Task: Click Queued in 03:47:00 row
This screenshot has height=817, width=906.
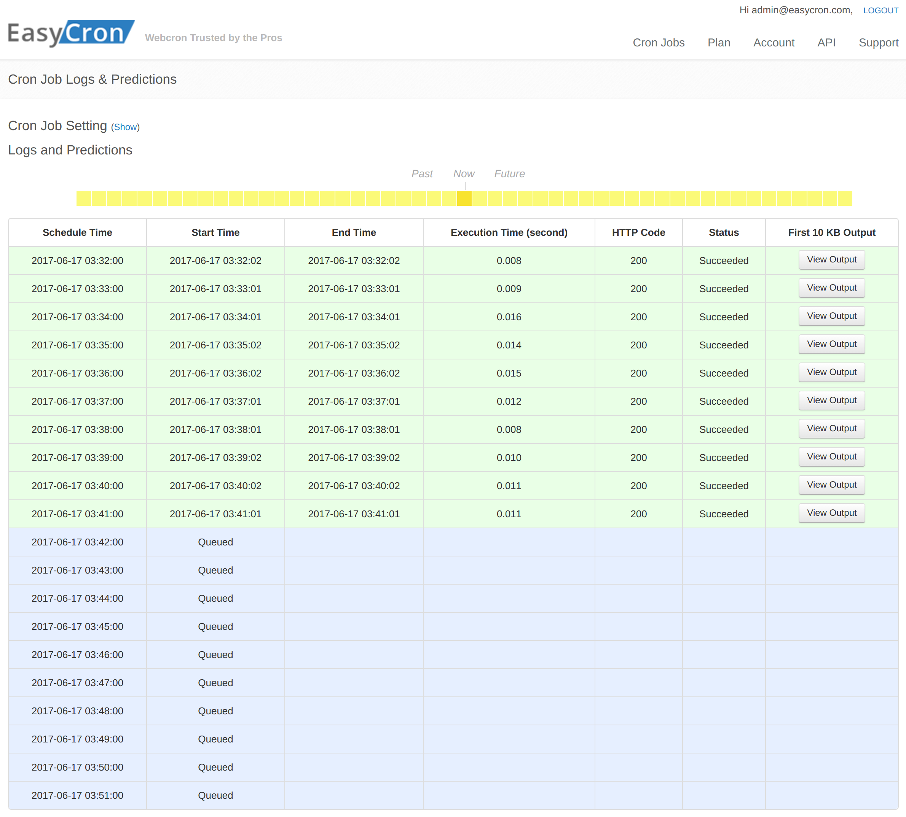Action: [x=215, y=683]
